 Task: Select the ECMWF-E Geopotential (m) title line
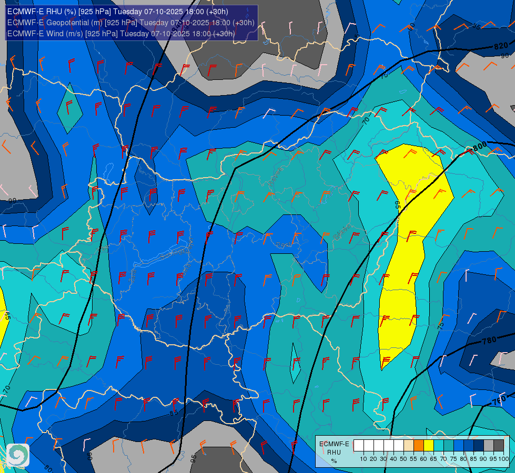pyautogui.click(x=130, y=23)
